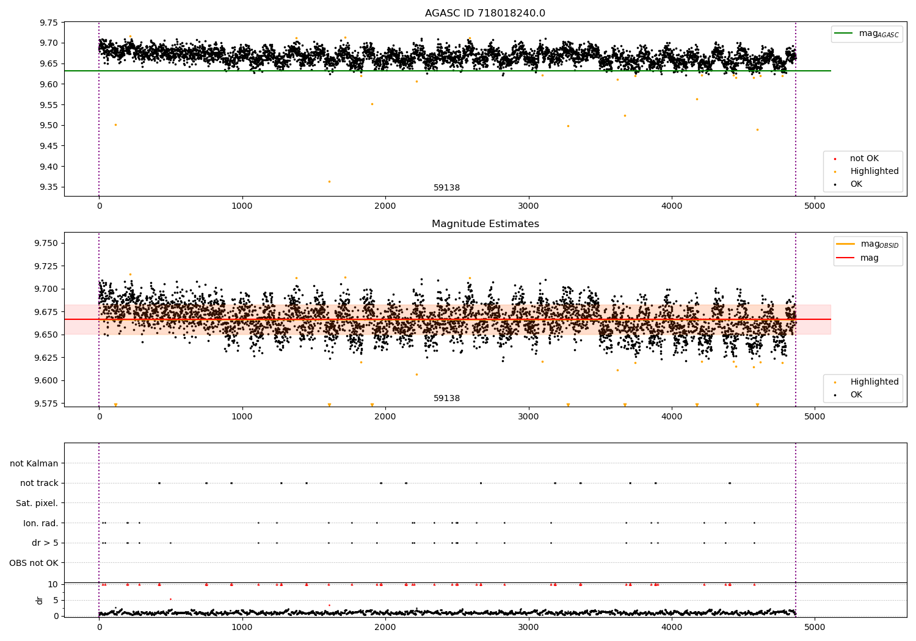The image size is (916, 641).
Task: Click the red line sample beside "mag" legend entry
Action: [846, 258]
